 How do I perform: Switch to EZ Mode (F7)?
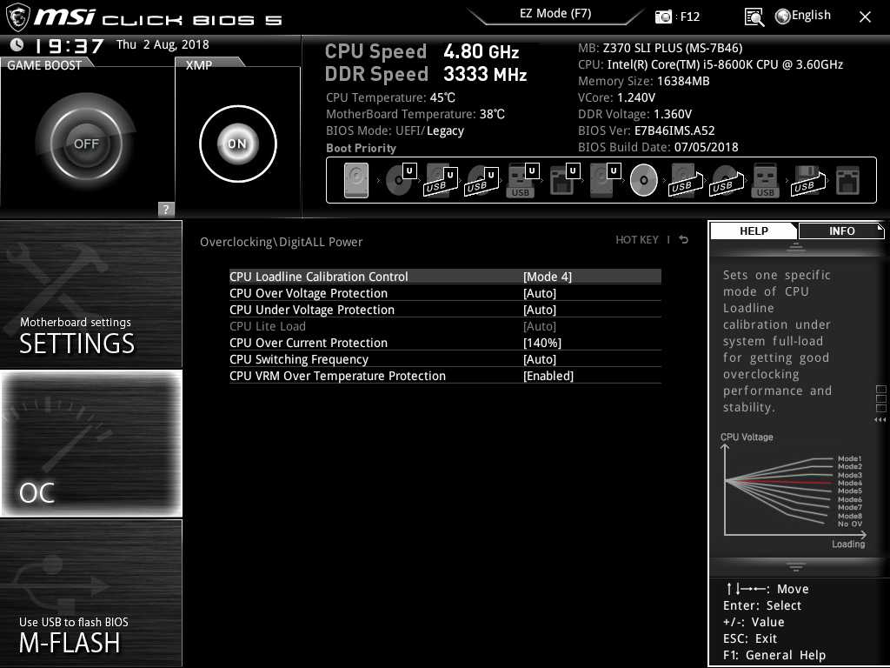click(555, 14)
